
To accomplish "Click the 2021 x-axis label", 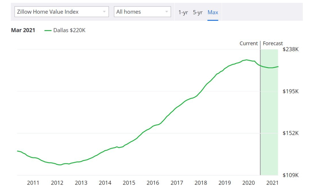I will [x=272, y=183].
